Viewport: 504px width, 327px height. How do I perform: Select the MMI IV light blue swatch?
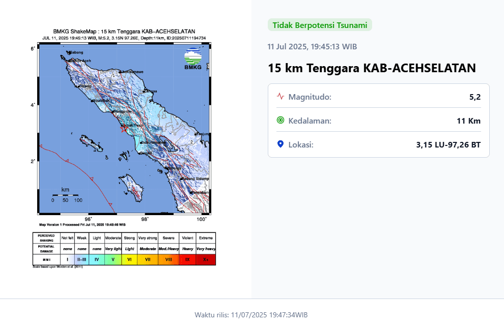(96, 259)
